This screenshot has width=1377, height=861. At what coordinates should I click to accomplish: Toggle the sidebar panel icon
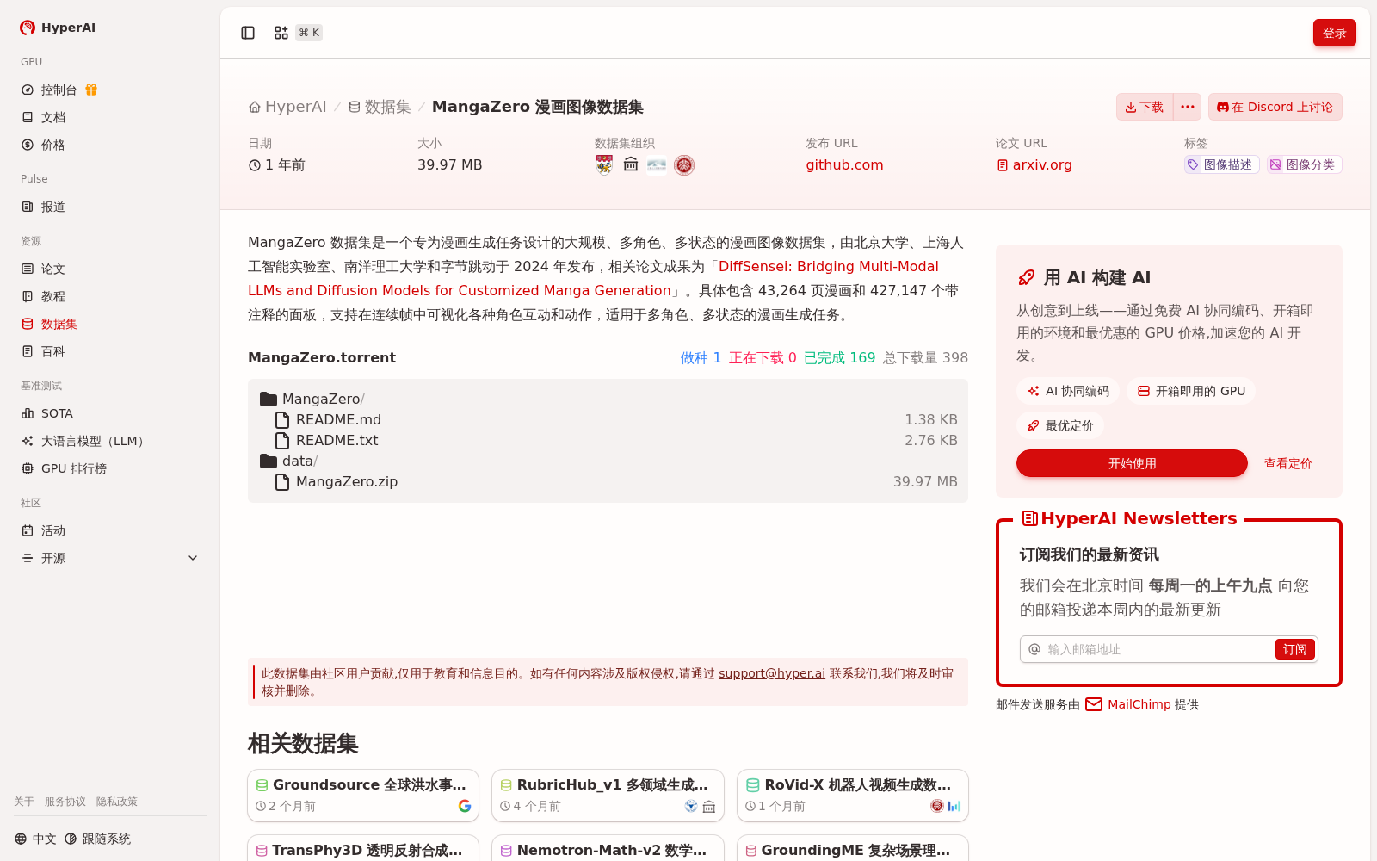(x=248, y=33)
